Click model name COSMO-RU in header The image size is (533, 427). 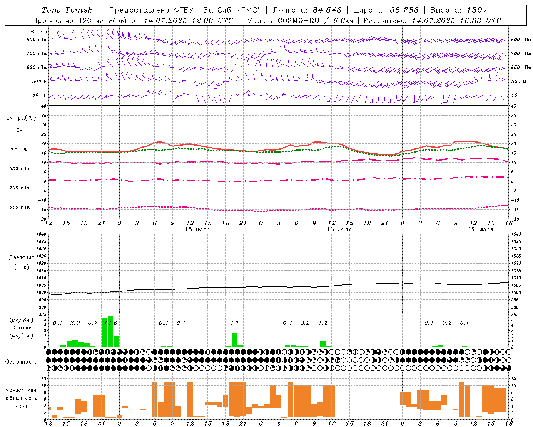click(299, 20)
